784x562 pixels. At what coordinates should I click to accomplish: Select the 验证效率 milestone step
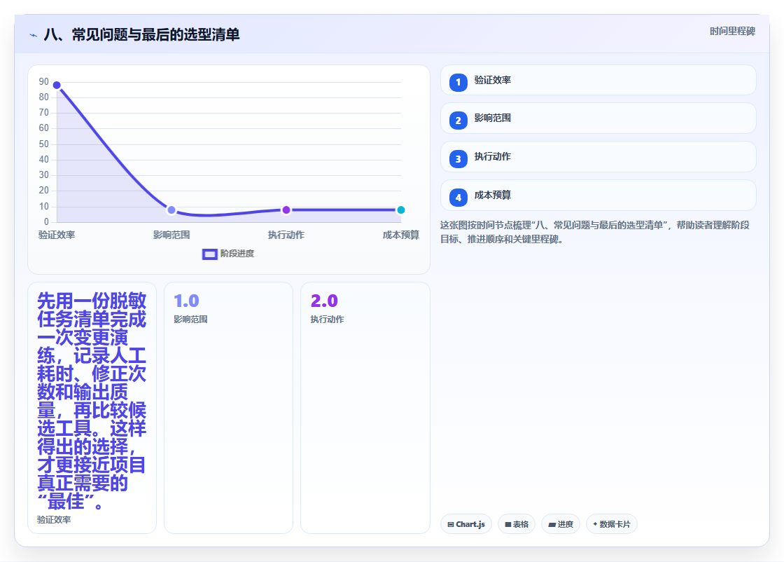(598, 80)
